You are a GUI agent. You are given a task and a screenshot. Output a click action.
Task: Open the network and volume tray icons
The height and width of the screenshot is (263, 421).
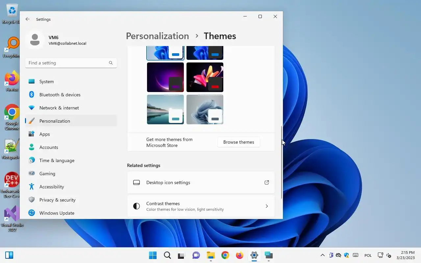pos(384,255)
